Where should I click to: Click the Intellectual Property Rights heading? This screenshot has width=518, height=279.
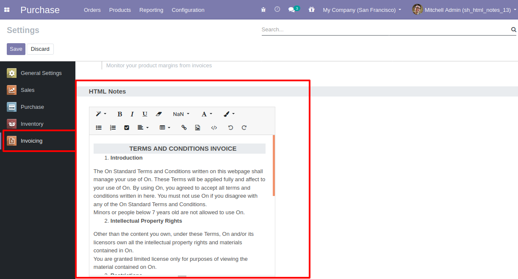146,221
